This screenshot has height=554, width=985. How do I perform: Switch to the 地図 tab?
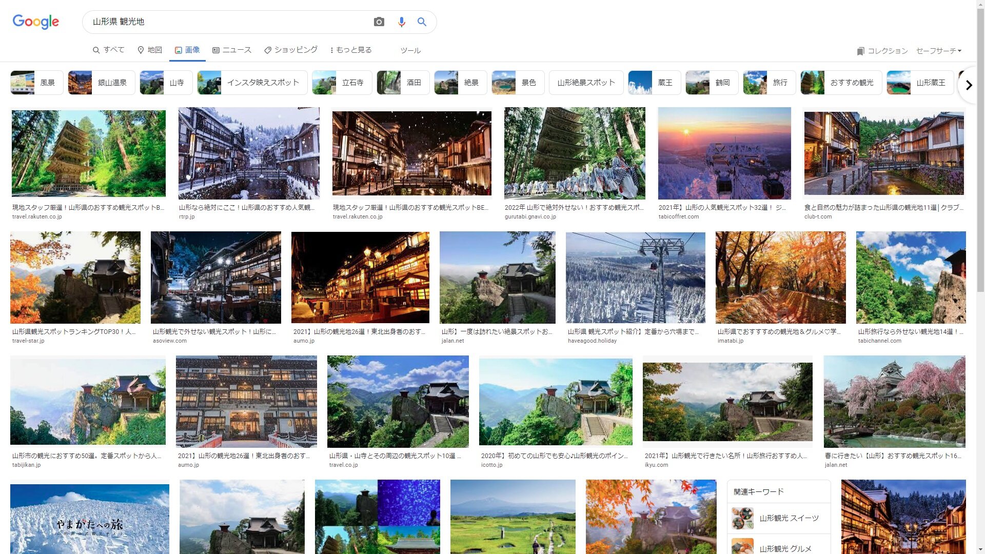149,50
